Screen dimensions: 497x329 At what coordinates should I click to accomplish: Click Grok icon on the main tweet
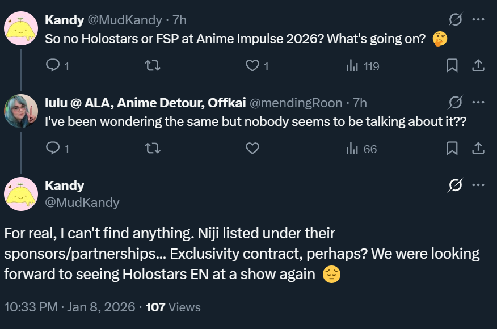[x=455, y=185]
